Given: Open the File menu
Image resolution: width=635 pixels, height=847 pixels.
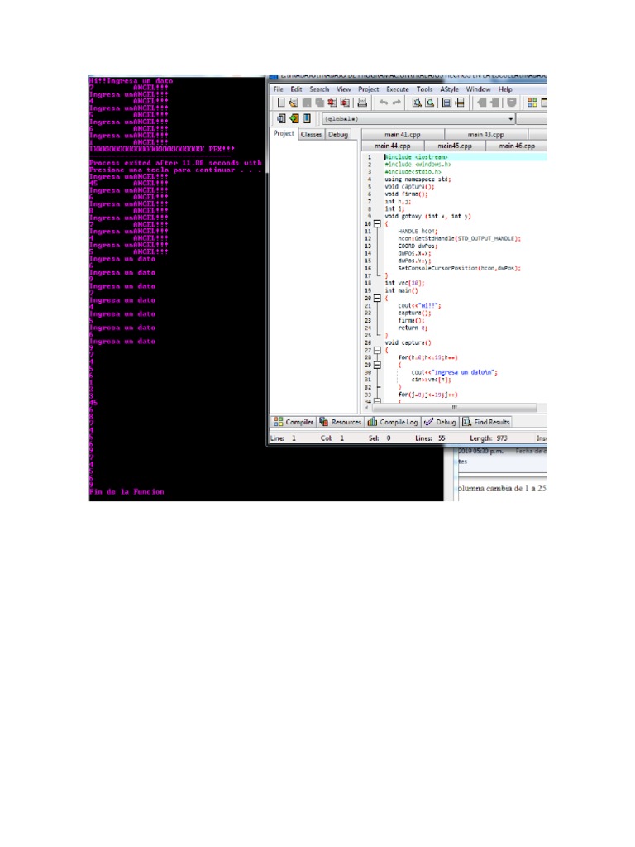Looking at the screenshot, I should pos(278,89).
